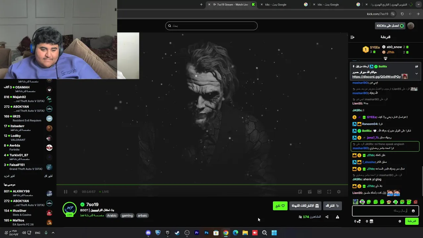
Task: Open ALKRKY99 recommended channel
Action: [x=28, y=193]
